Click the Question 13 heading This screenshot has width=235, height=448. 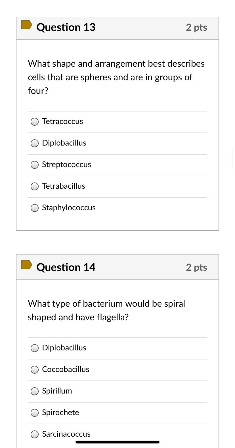click(66, 27)
